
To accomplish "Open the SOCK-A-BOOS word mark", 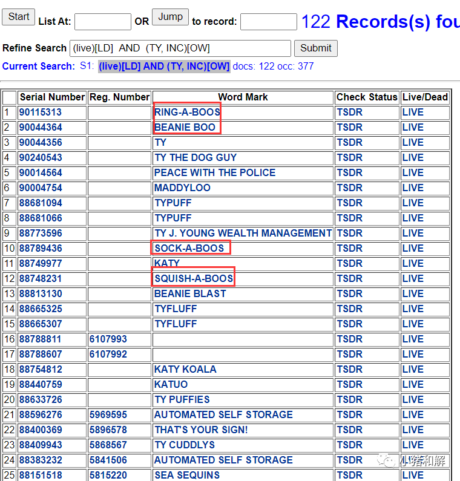I will [x=189, y=248].
